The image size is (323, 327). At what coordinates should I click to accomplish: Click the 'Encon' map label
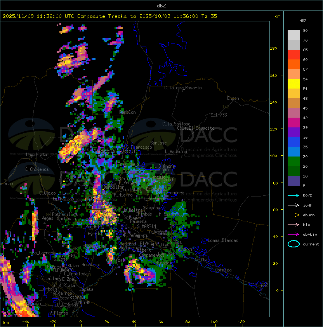(x=233, y=98)
